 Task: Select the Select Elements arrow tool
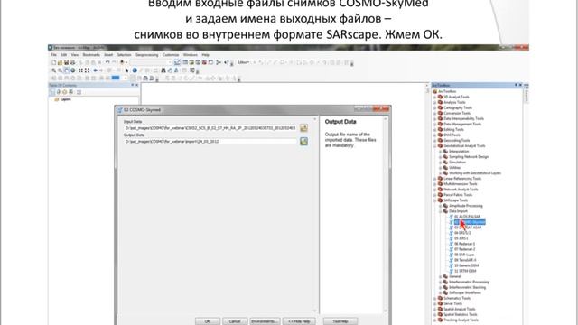click(x=127, y=70)
